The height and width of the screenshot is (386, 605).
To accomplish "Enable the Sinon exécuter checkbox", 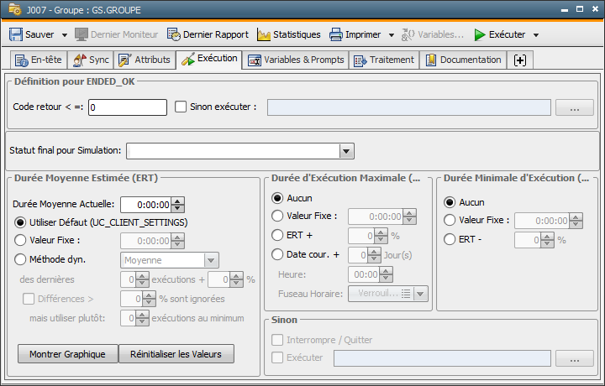I will (x=181, y=107).
